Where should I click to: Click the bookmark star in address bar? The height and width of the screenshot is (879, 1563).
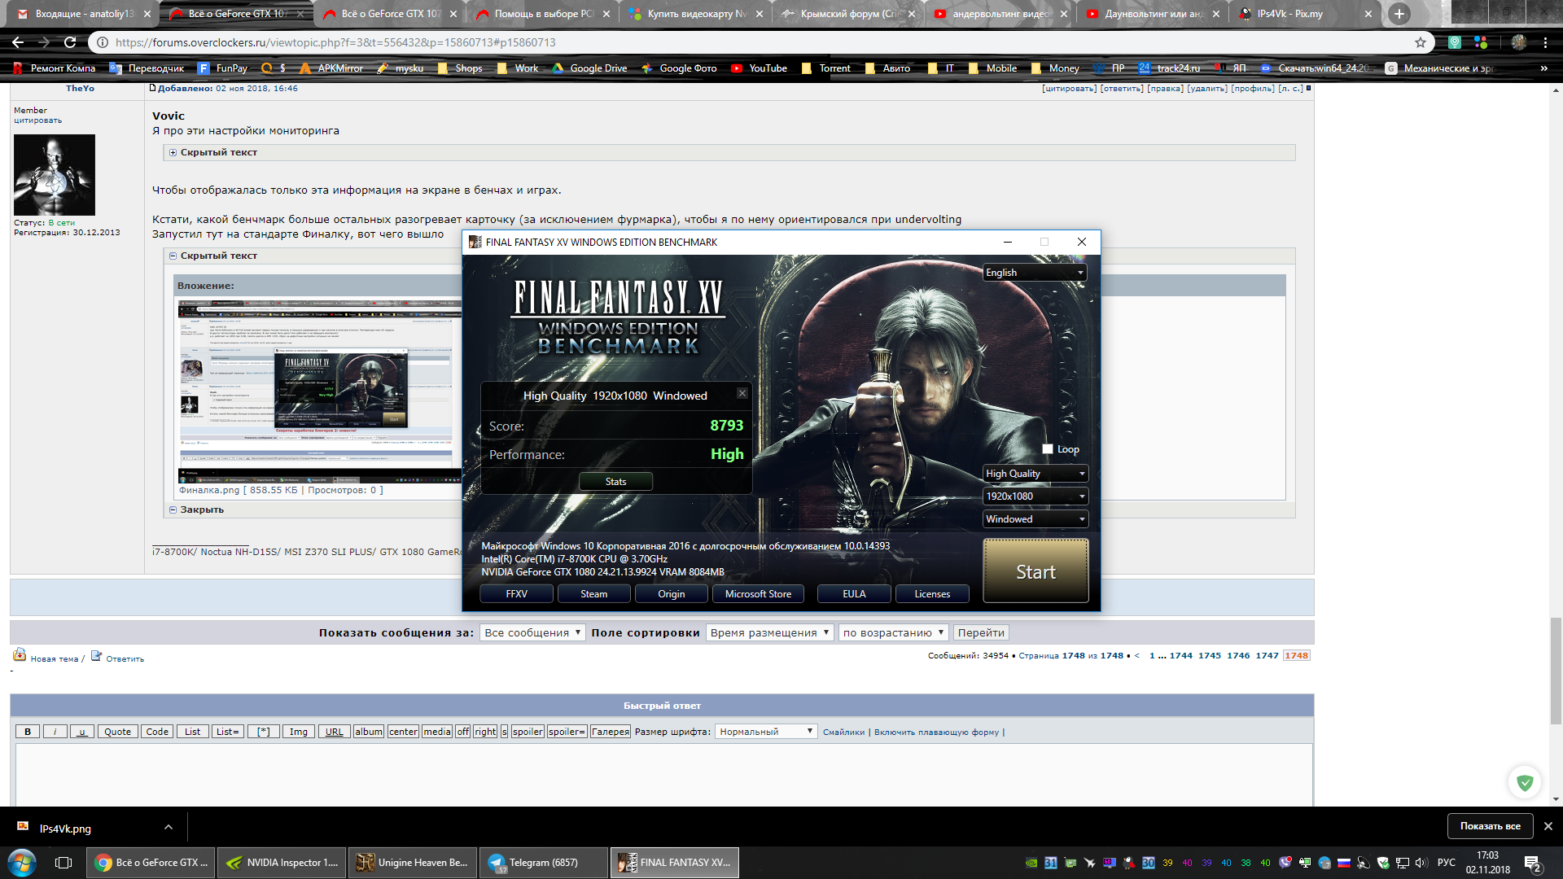1421,42
